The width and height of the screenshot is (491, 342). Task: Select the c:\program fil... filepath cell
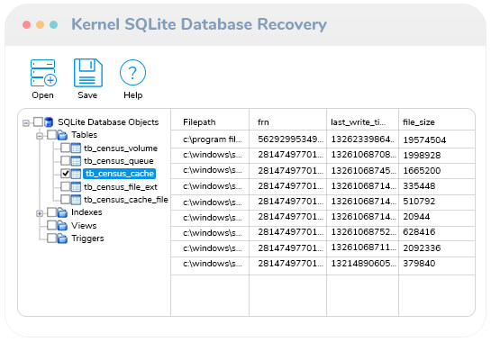point(210,139)
